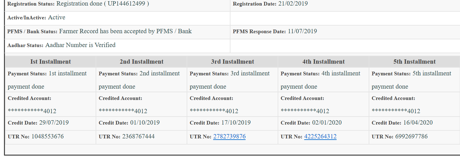Open UTR number 2782739876 link
460x159 pixels.
pyautogui.click(x=229, y=137)
